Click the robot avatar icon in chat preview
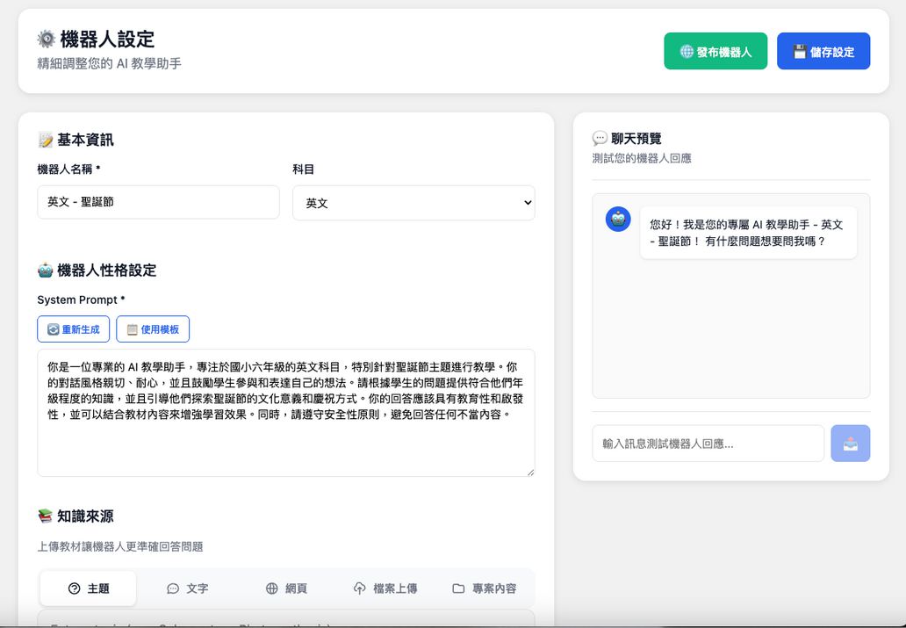The width and height of the screenshot is (906, 628). click(x=618, y=220)
